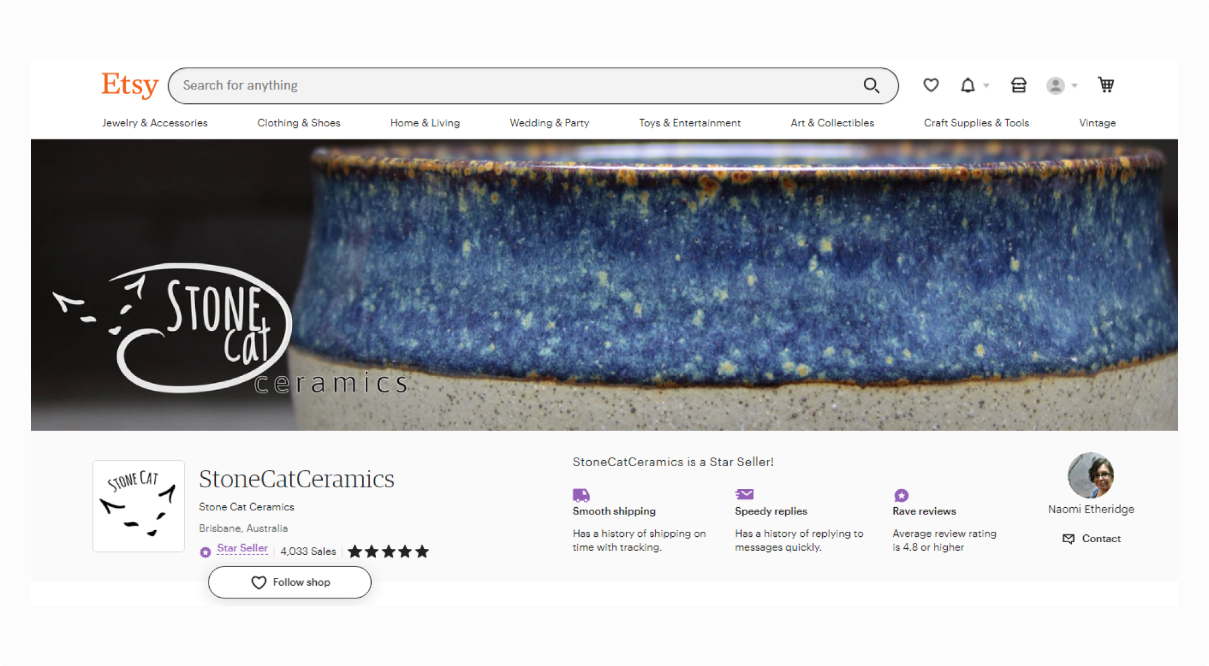Screen dimensions: 1209x666
Task: Click 'StoneCatCeramics is a Star Seller!' heading
Action: 673,462
